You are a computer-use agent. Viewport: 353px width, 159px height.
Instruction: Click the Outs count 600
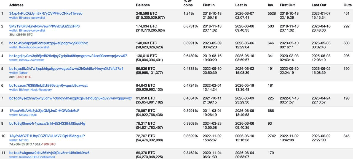347,43
